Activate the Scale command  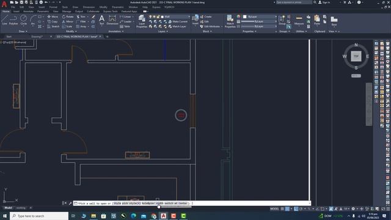pos(67,26)
